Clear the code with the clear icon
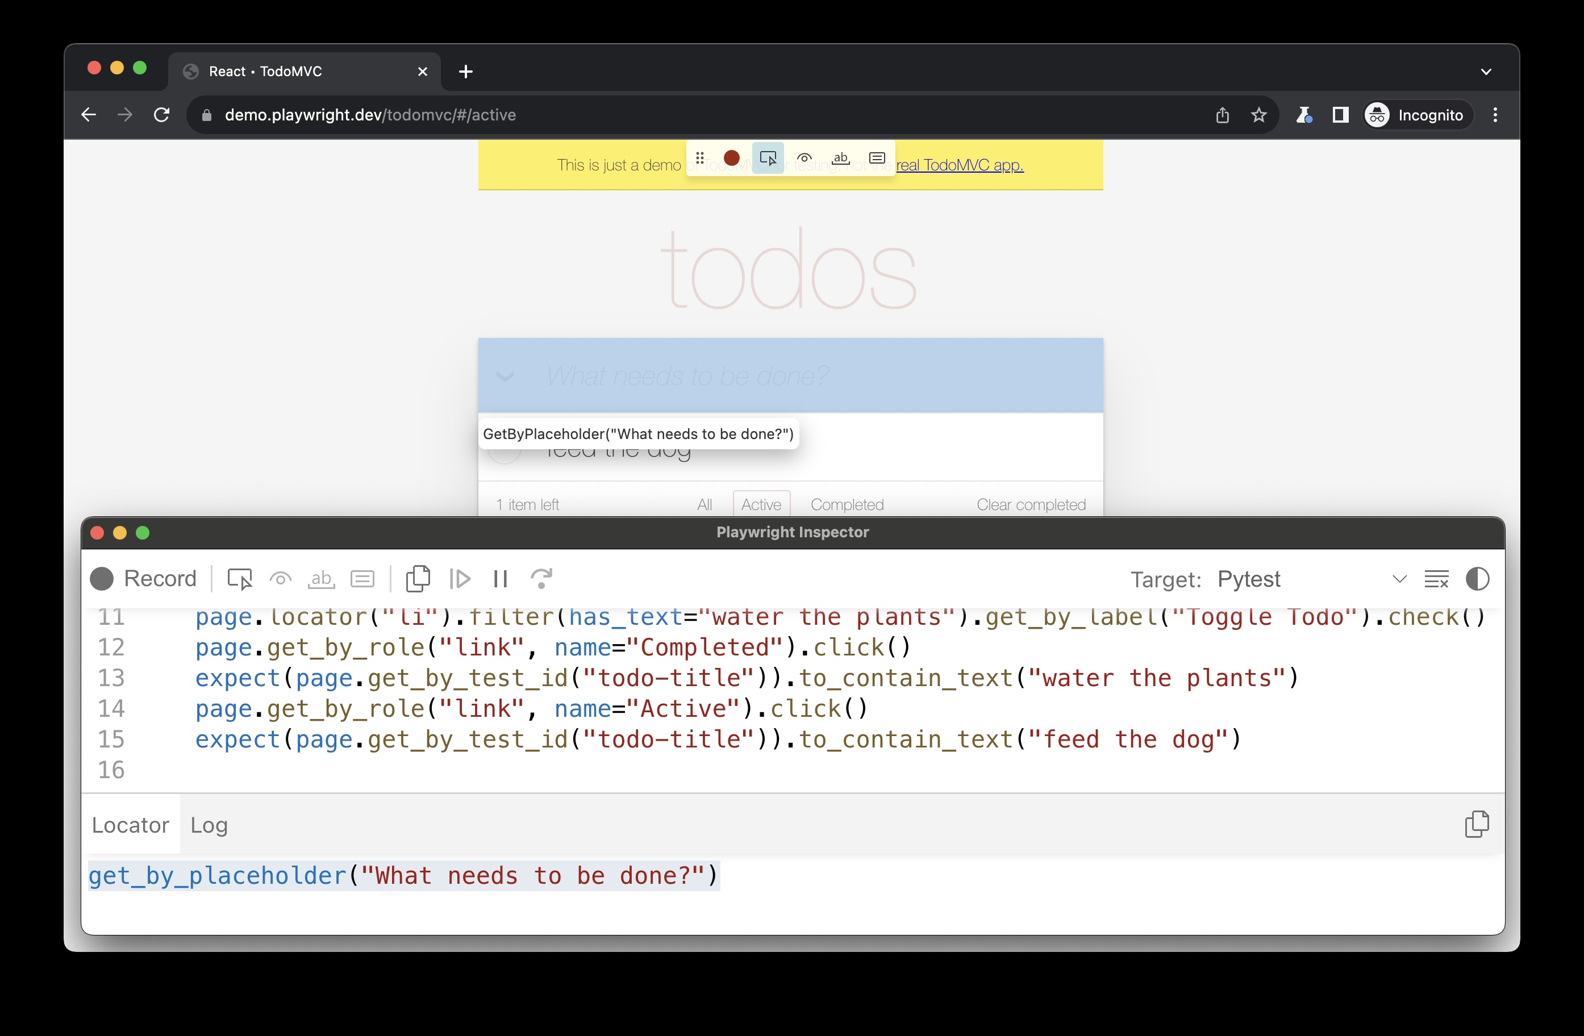 pyautogui.click(x=1436, y=579)
